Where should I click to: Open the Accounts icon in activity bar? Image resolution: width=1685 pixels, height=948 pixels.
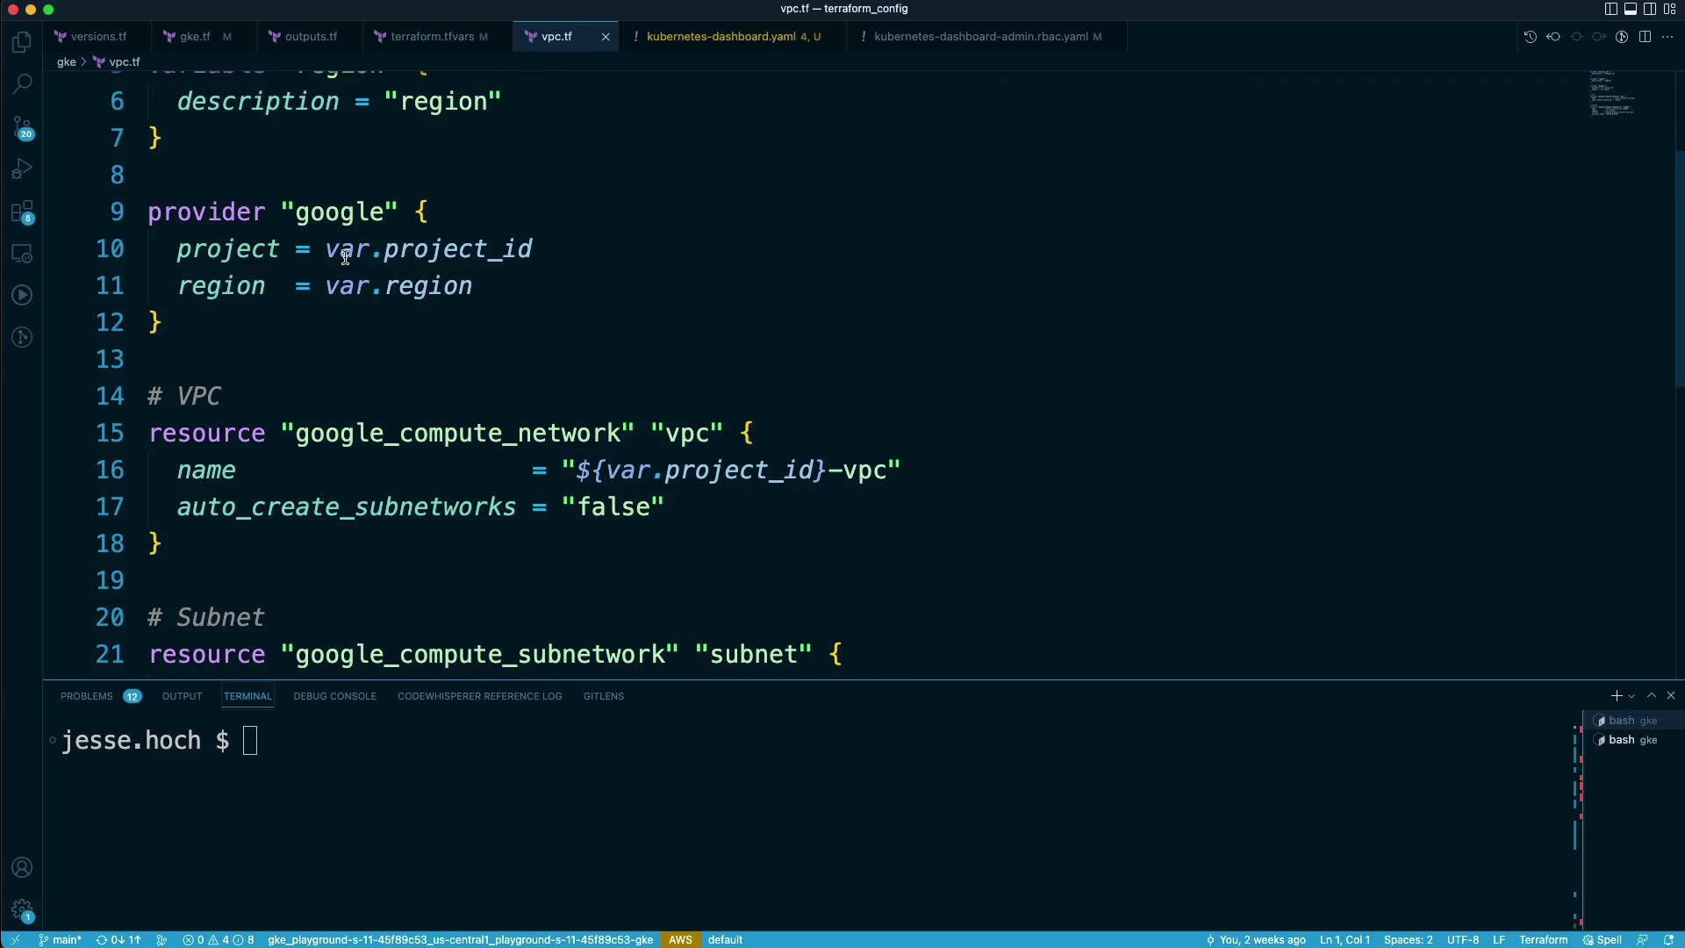pos(23,867)
